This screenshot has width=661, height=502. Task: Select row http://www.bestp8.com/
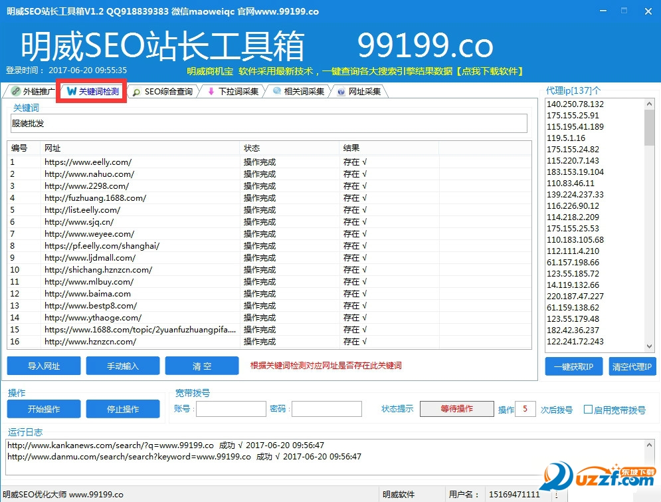[269, 305]
